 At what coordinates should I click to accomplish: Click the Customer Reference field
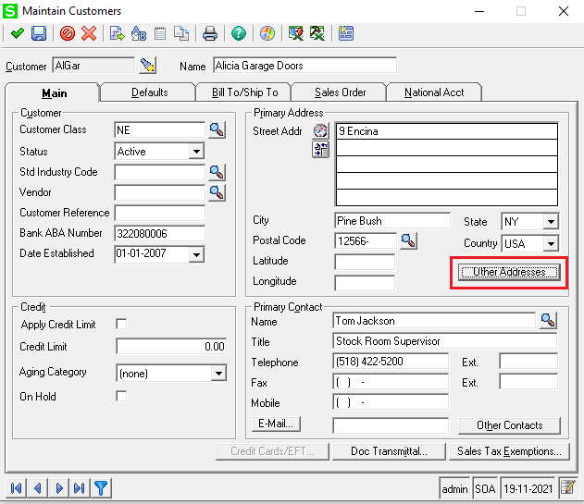160,214
